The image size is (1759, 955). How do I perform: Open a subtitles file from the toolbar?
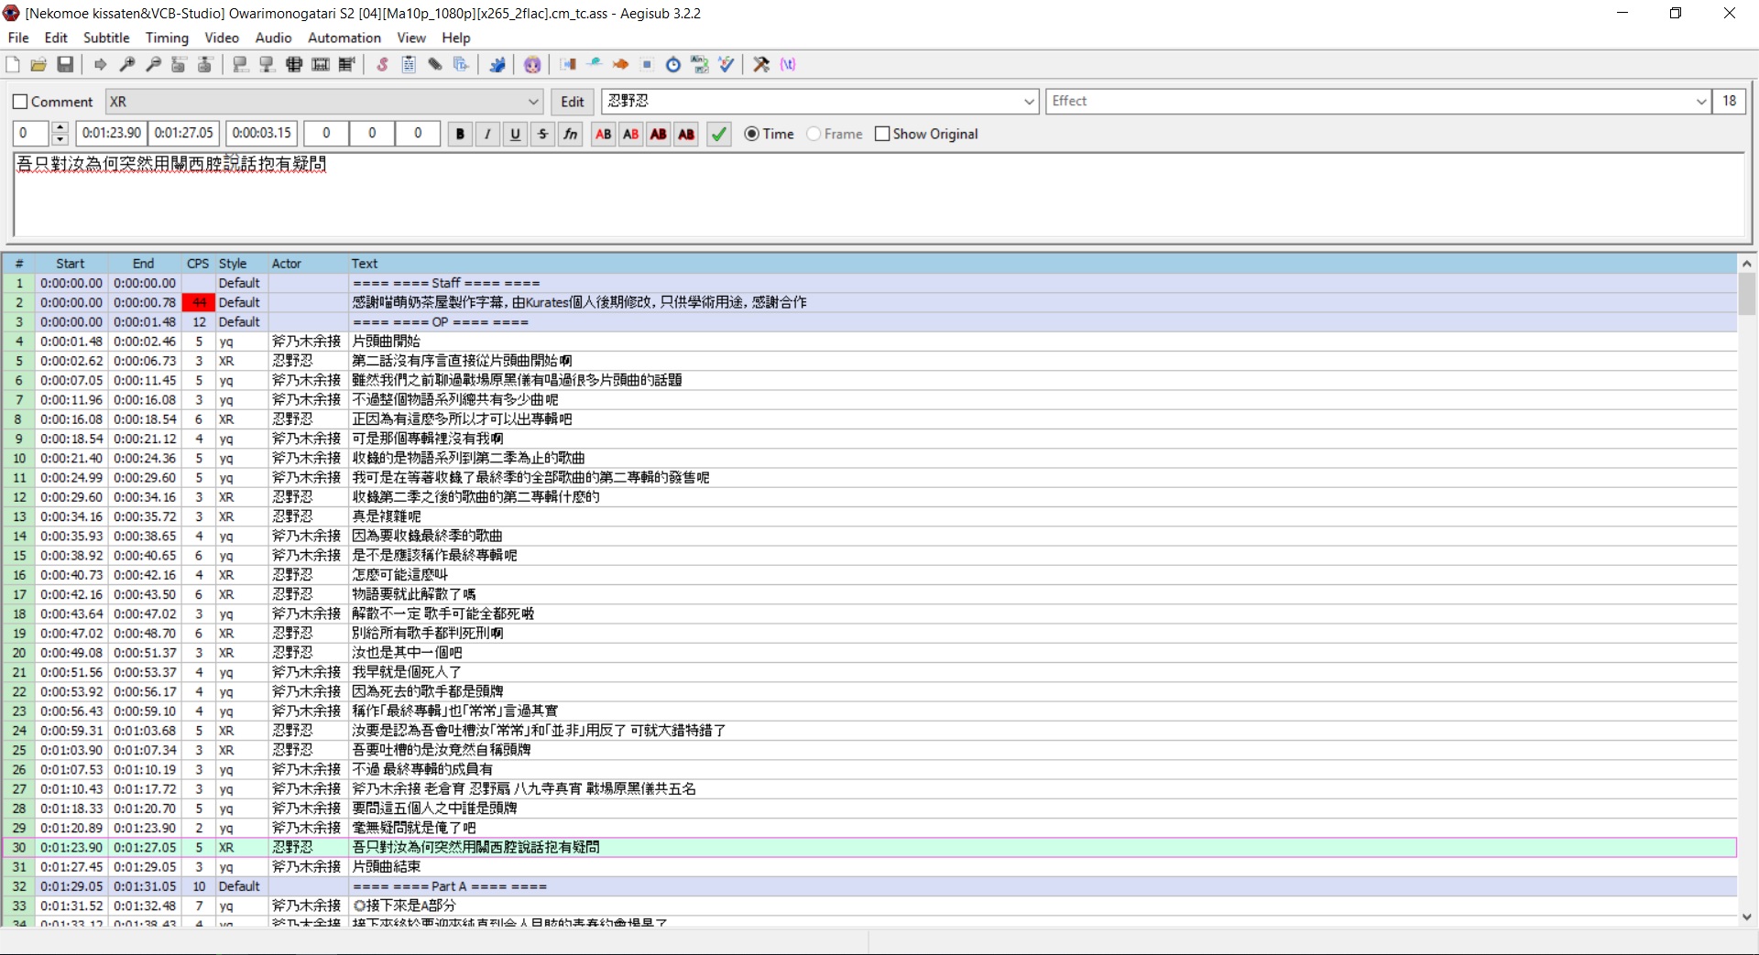[38, 64]
